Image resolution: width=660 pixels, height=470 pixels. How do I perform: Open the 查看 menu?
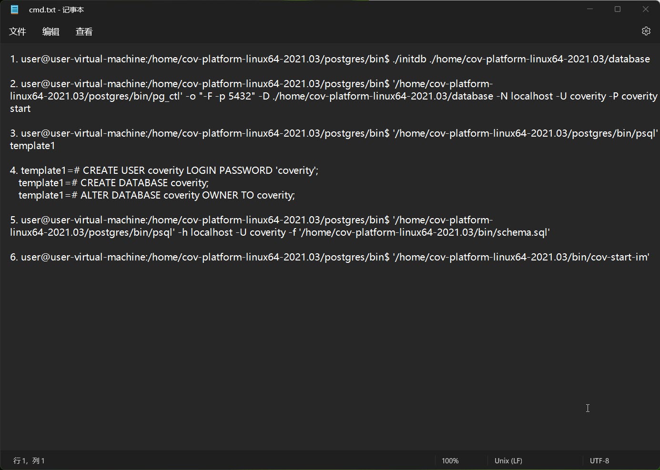(x=84, y=31)
